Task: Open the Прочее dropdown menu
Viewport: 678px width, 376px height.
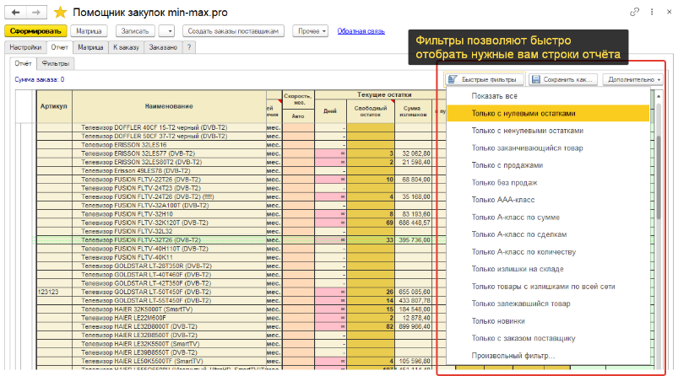Action: 312,31
